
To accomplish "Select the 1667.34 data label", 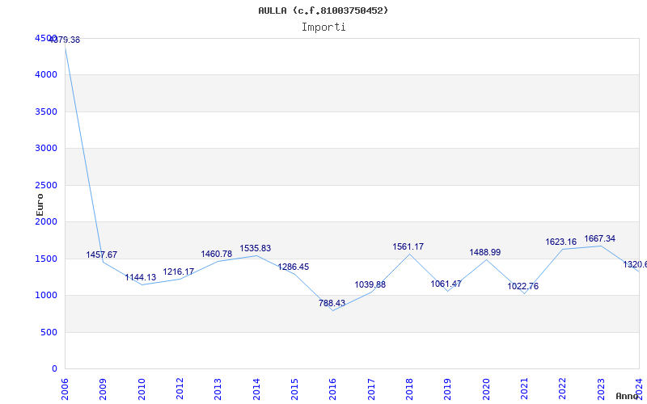I will click(x=600, y=238).
